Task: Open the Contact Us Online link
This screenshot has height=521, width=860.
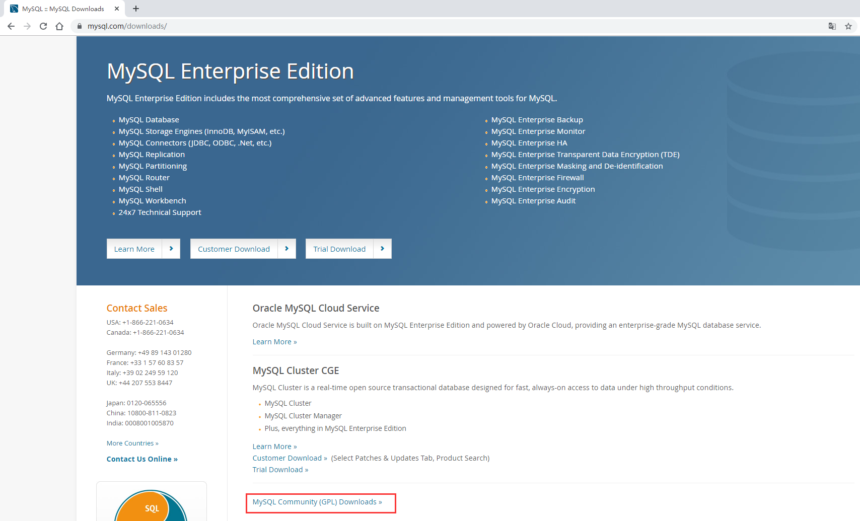Action: 142,459
